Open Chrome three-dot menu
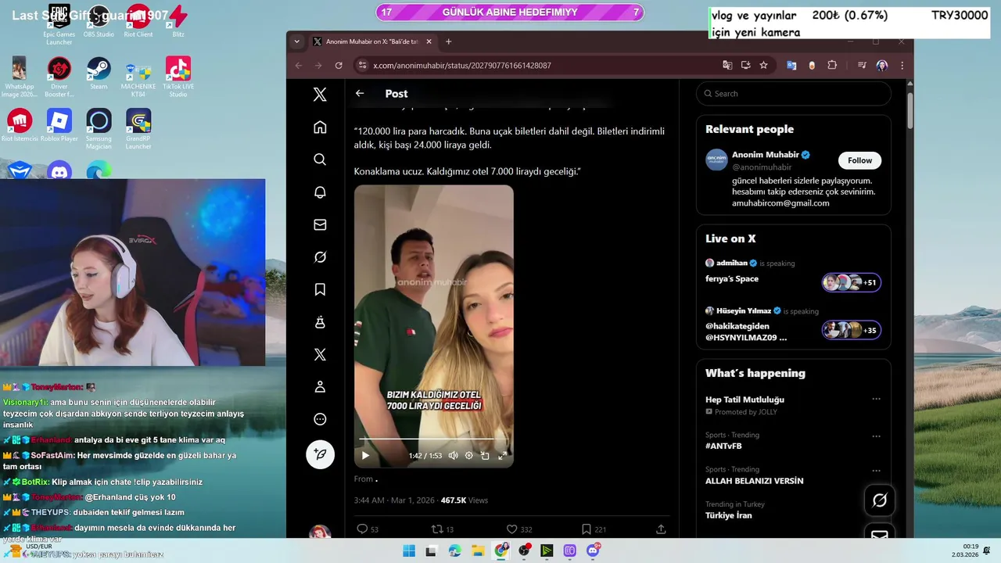The height and width of the screenshot is (563, 1001). pyautogui.click(x=902, y=65)
